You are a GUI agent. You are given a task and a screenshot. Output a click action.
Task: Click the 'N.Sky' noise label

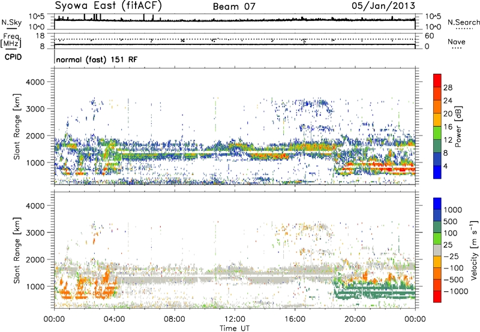[x=11, y=22]
